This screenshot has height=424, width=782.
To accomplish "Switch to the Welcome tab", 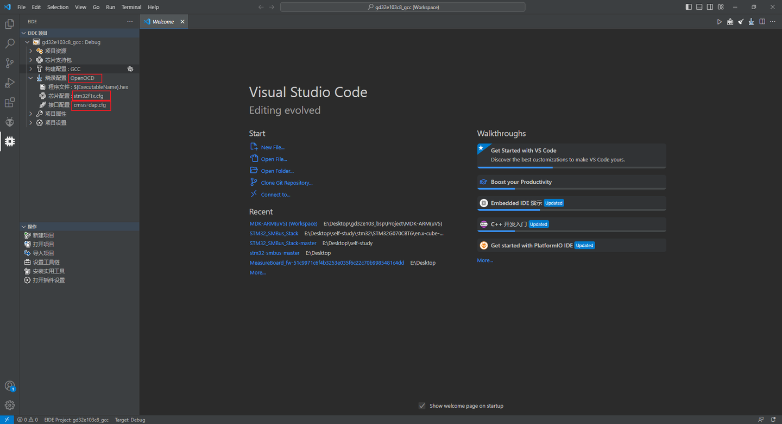I will point(163,21).
